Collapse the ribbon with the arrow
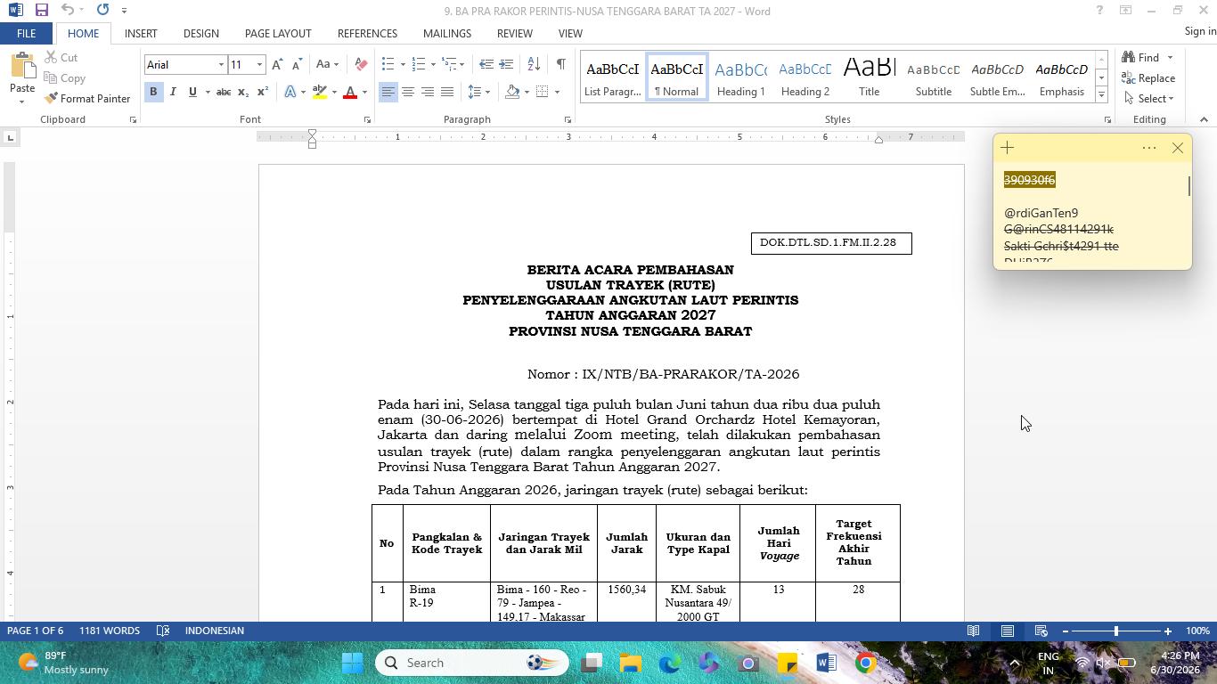 pos(1204,119)
